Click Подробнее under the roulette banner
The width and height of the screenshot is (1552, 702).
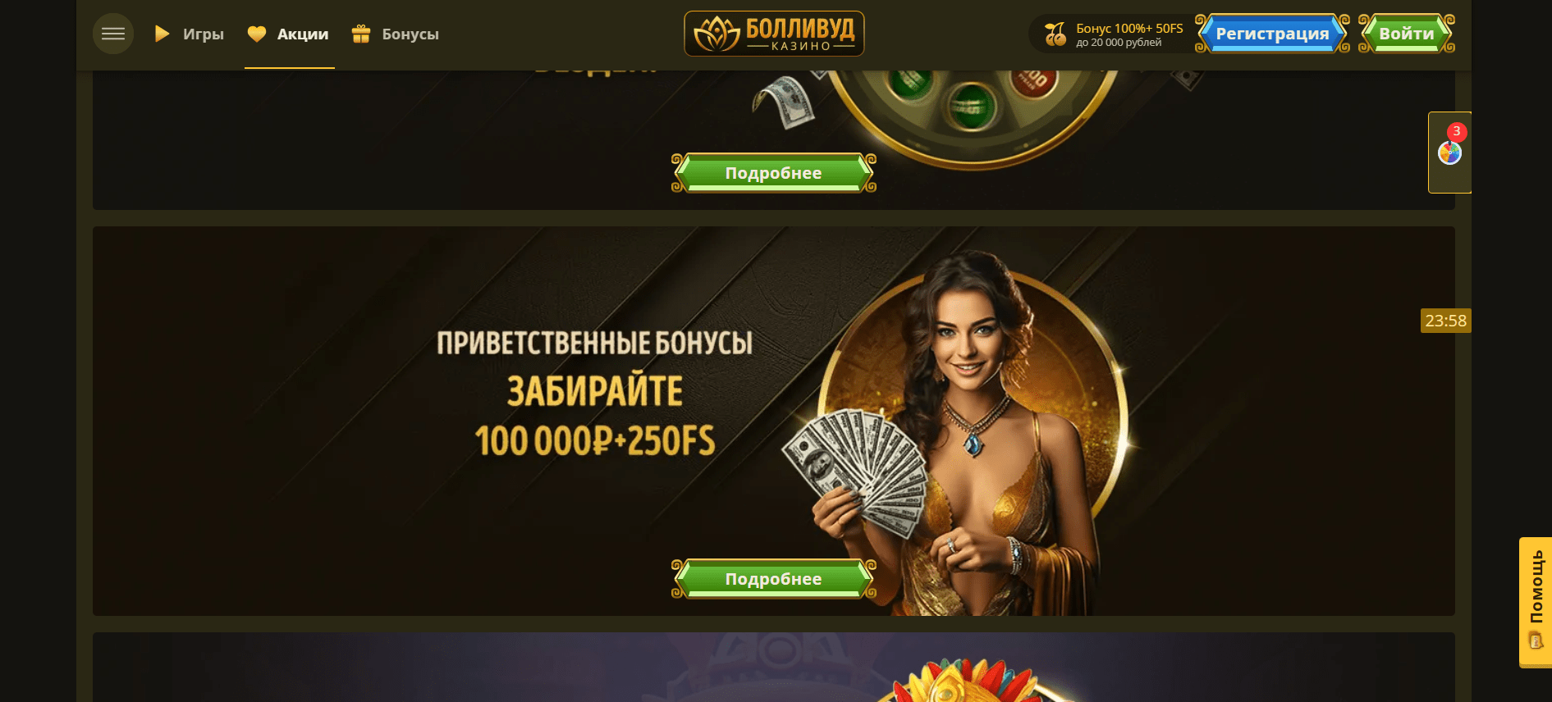[x=773, y=173]
